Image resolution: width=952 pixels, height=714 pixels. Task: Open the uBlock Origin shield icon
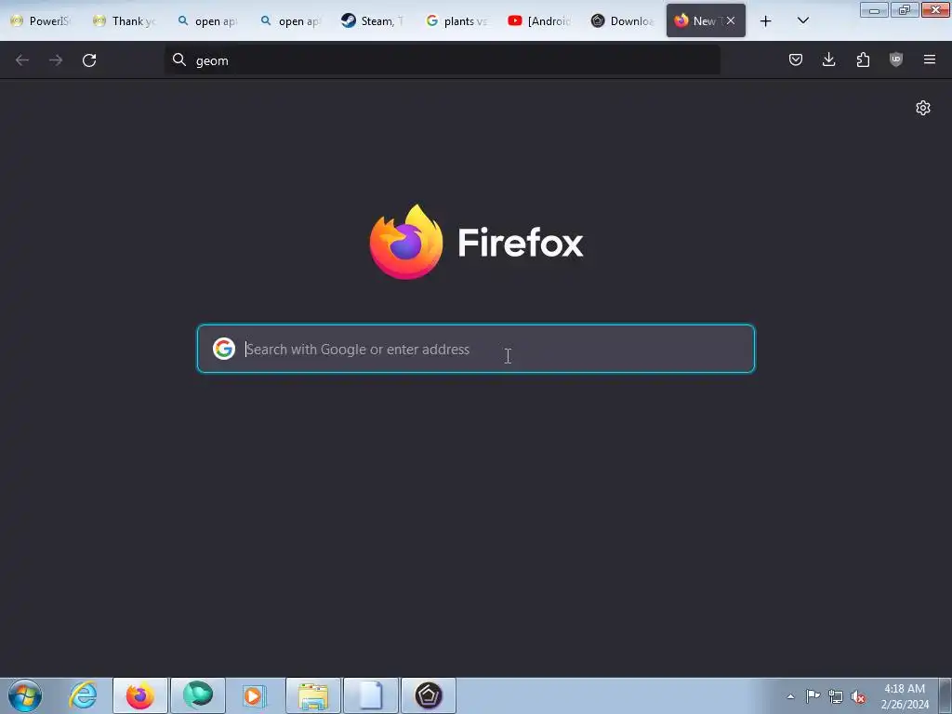896,59
